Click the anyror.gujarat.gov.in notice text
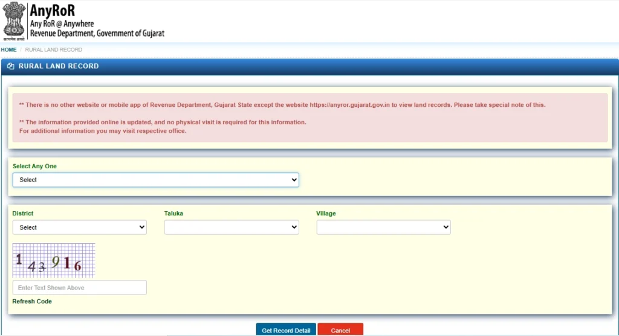The width and height of the screenshot is (619, 336). pyautogui.click(x=282, y=105)
